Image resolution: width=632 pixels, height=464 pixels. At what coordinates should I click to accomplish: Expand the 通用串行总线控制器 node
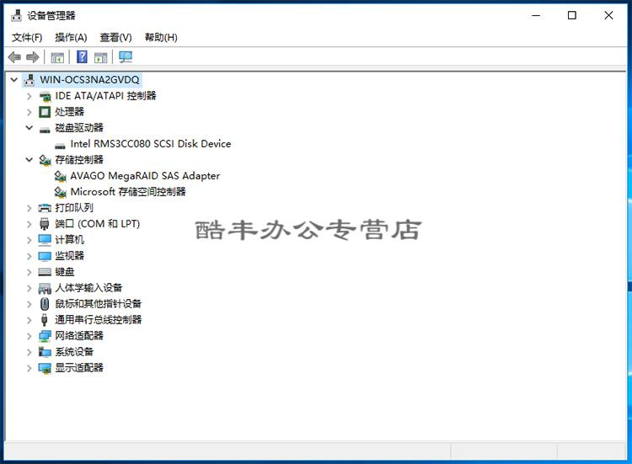point(29,320)
